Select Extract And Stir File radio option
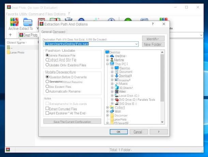This screenshot has height=157, width=208. click(x=47, y=60)
